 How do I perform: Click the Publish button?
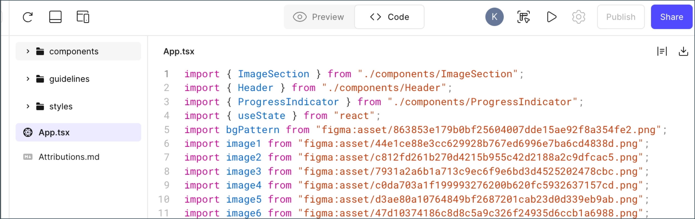(x=620, y=17)
